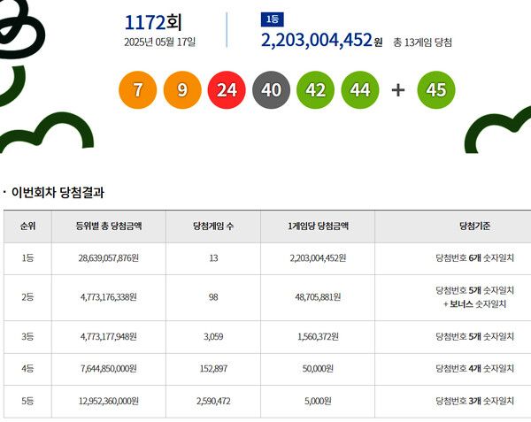Click the per-game prize 1,560,372원

click(318, 337)
